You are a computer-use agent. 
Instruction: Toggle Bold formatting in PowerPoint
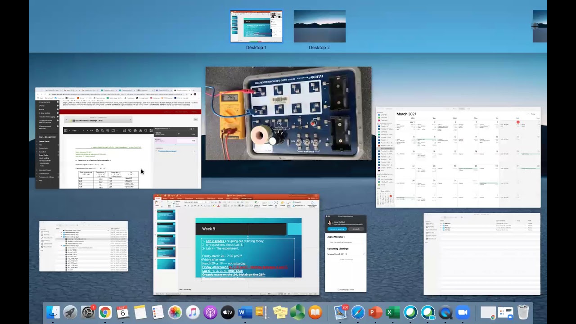coord(185,206)
